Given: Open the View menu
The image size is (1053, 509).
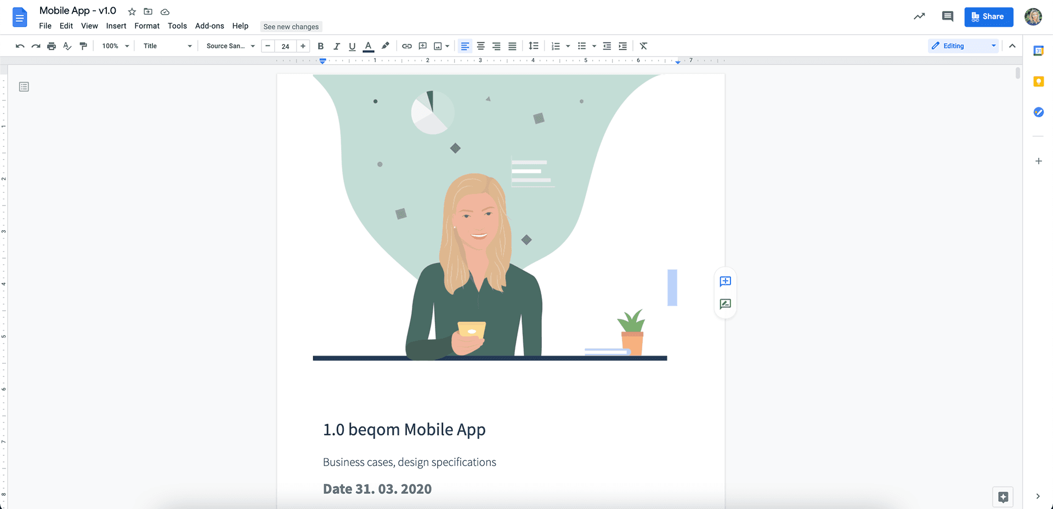Looking at the screenshot, I should (x=89, y=26).
